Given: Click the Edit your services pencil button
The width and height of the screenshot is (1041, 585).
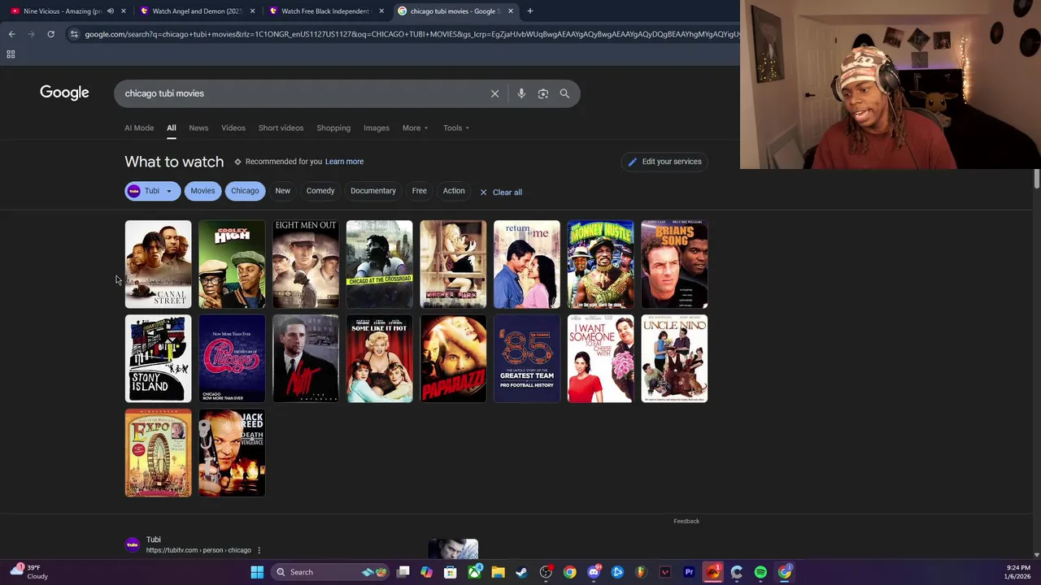Looking at the screenshot, I should click(x=664, y=162).
